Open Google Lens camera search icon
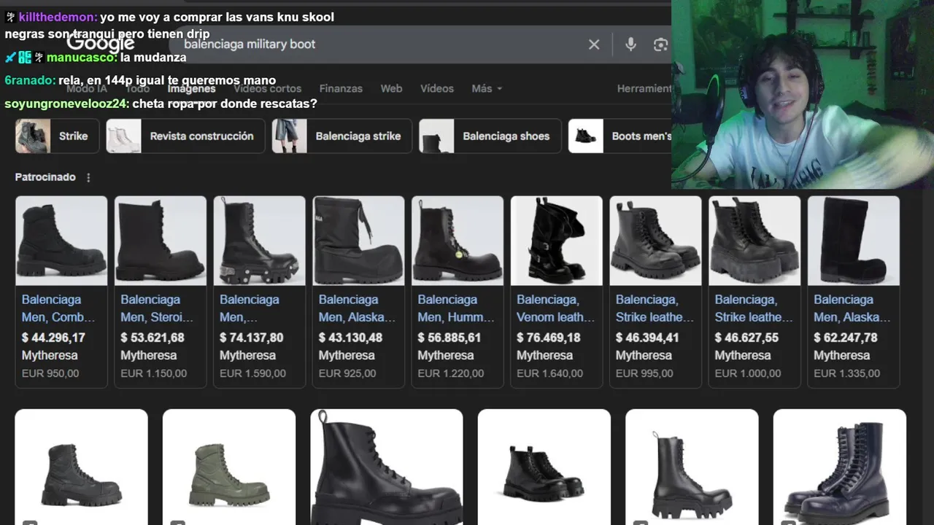 [x=661, y=44]
